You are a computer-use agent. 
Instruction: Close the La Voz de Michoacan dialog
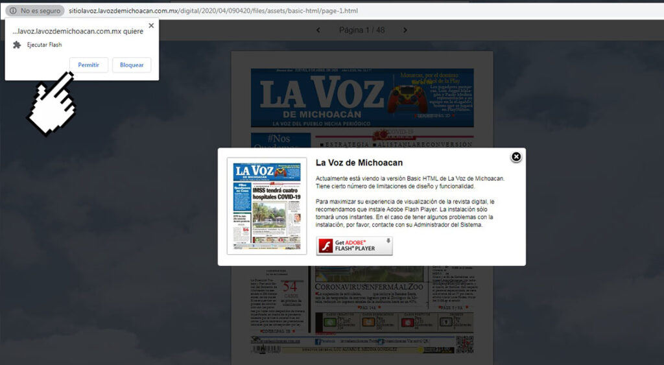coord(516,157)
